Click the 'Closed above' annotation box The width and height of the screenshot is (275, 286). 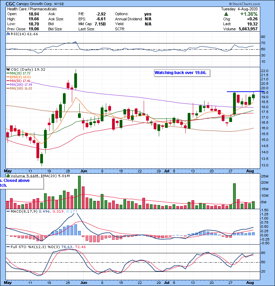pyautogui.click(x=22, y=183)
